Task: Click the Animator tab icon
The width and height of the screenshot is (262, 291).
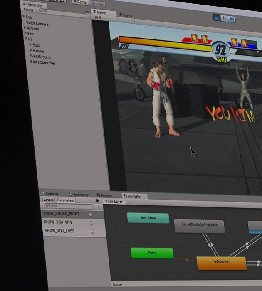Action: point(125,196)
